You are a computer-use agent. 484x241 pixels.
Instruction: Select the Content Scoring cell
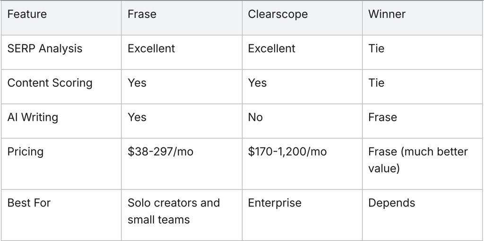pos(50,83)
